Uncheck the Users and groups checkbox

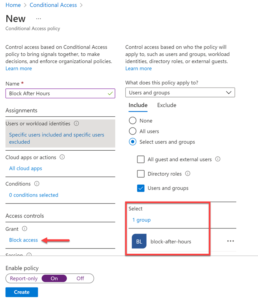tap(141, 188)
